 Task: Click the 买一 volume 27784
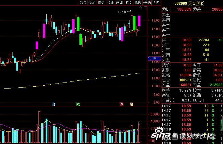[x=204, y=40]
